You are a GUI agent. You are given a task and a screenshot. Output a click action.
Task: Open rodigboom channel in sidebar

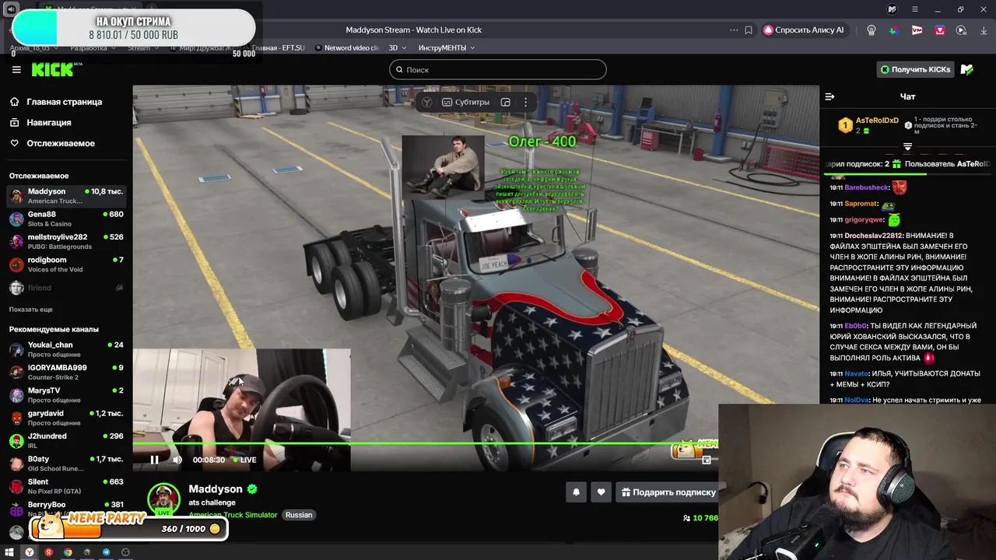[x=66, y=264]
